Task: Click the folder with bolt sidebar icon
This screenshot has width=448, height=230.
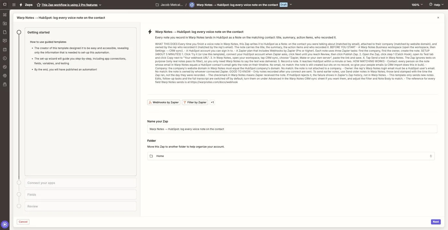Action: [5, 23]
